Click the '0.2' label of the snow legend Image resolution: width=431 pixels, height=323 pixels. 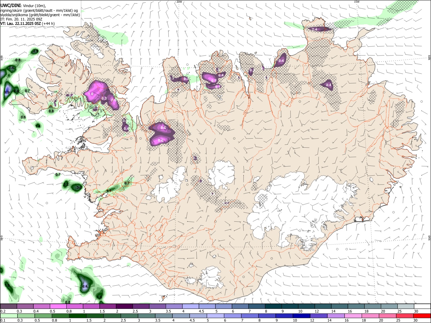pos(3,312)
